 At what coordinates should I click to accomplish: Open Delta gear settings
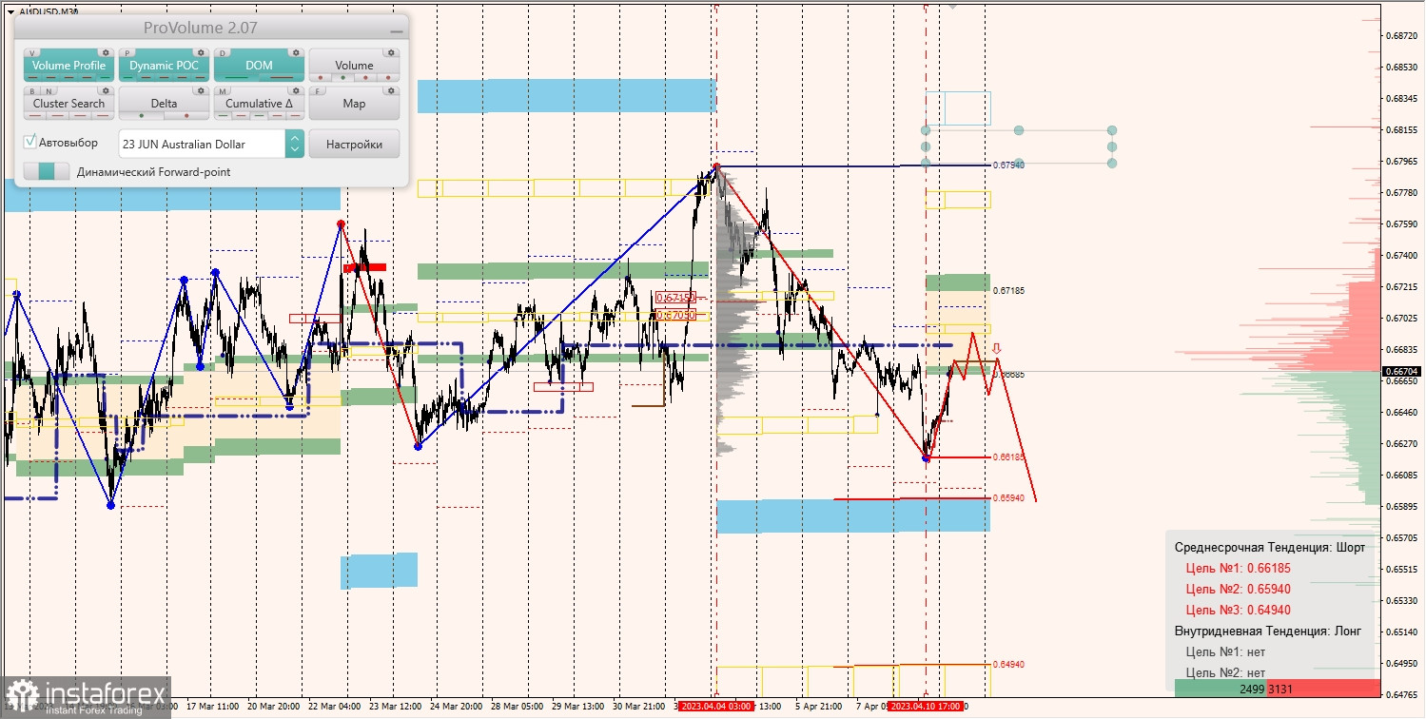(201, 91)
